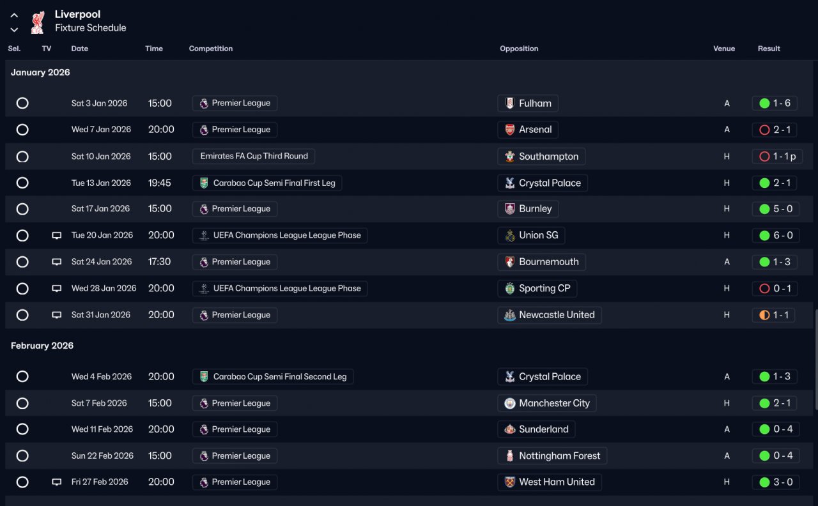Open Carabao Cup Semi Final Second Leg
The width and height of the screenshot is (818, 506).
point(273,377)
